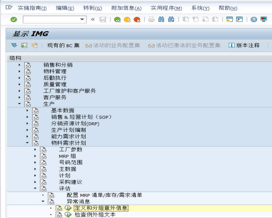Click the position-on-entry green arrow icon

click(24, 46)
